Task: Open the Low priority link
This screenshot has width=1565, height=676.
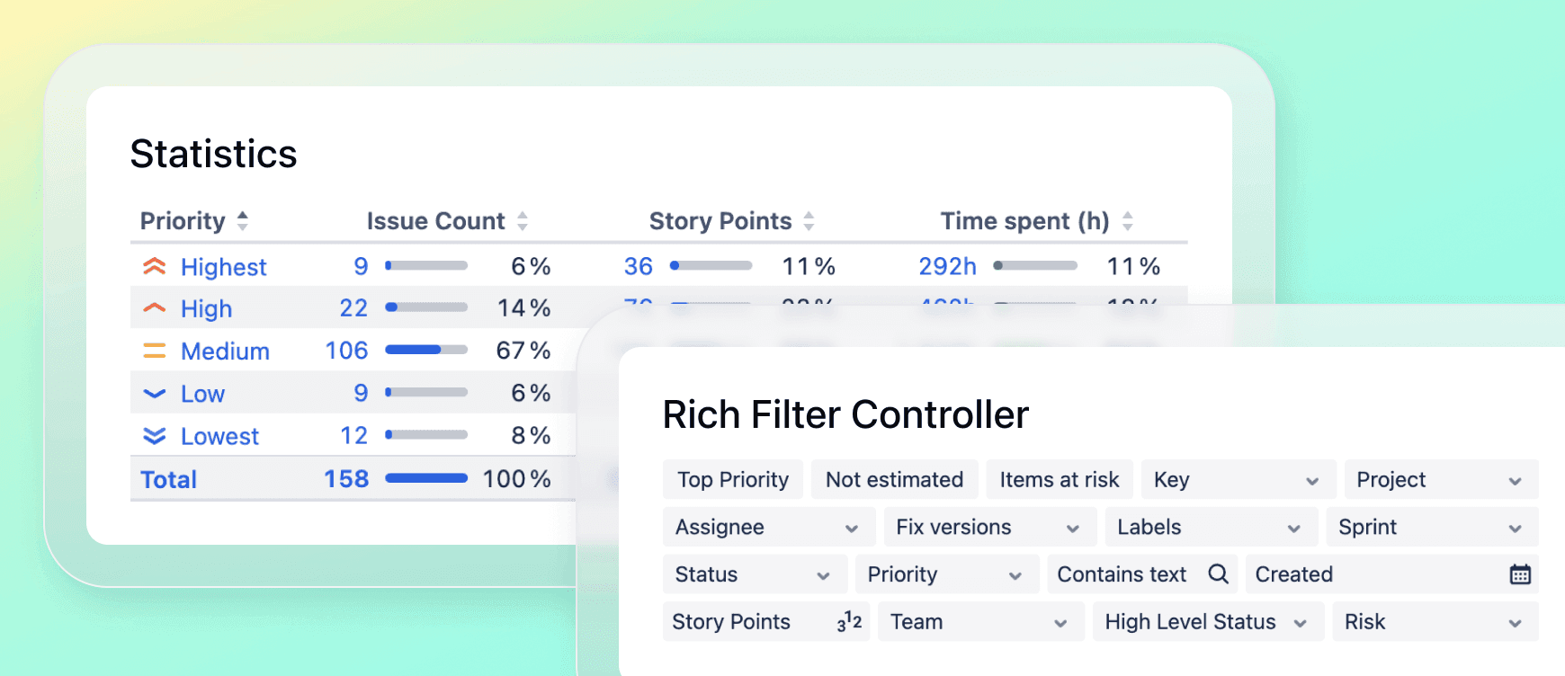Action: [202, 394]
